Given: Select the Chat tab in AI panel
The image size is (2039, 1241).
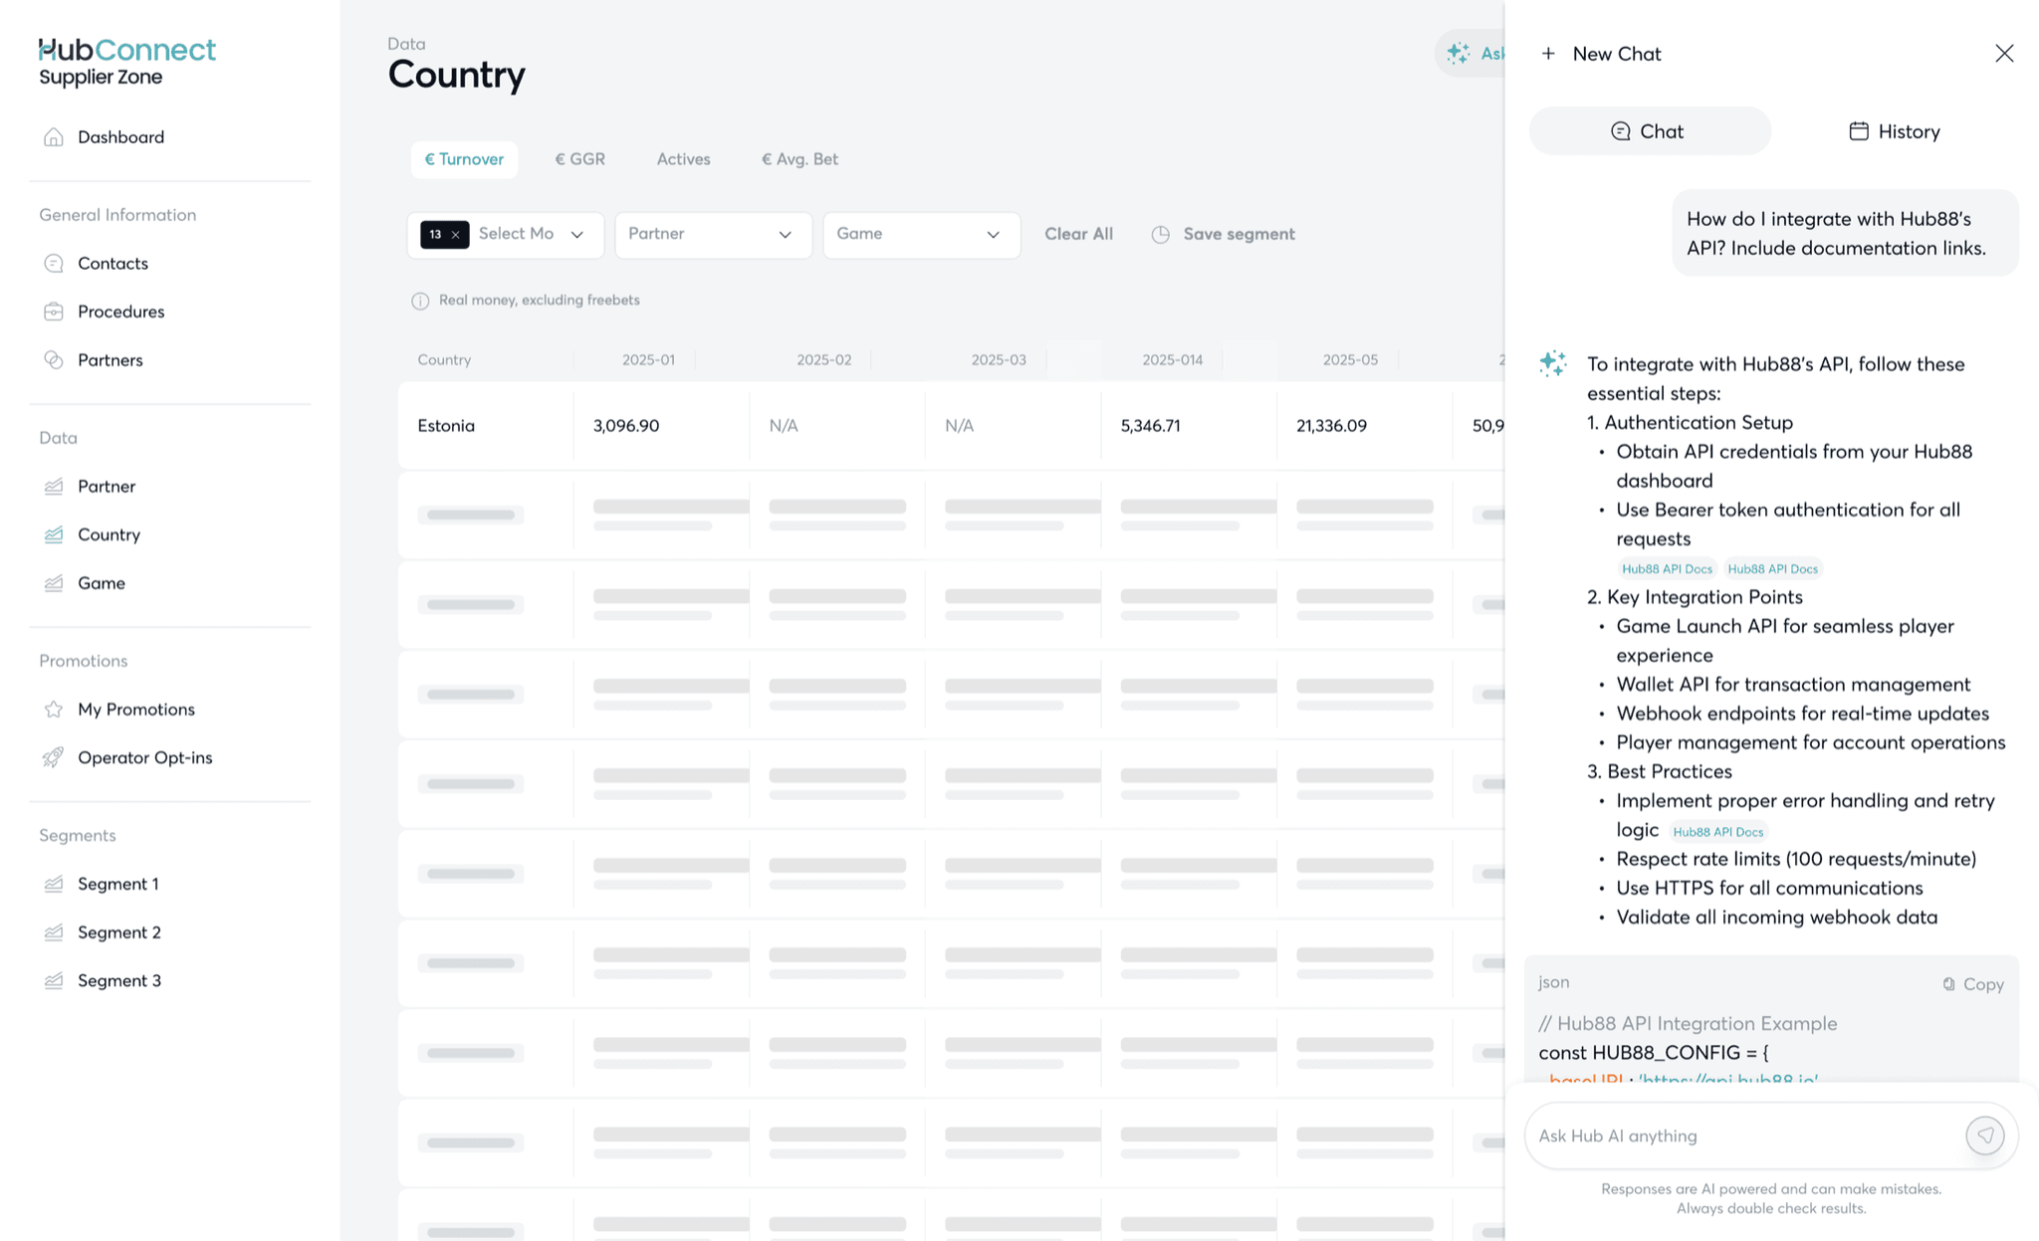Looking at the screenshot, I should pyautogui.click(x=1650, y=131).
